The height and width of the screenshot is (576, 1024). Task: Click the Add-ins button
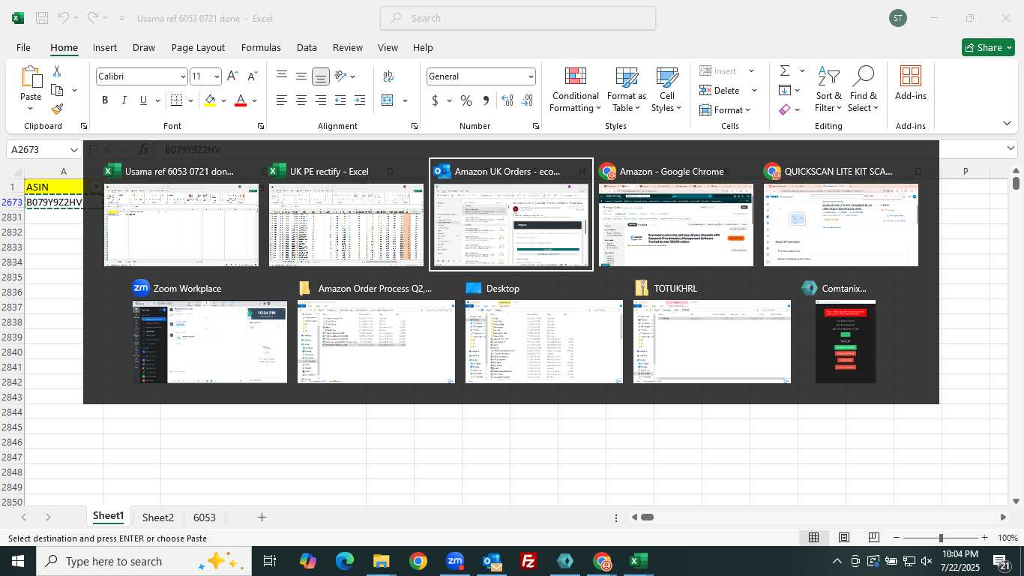click(x=910, y=83)
